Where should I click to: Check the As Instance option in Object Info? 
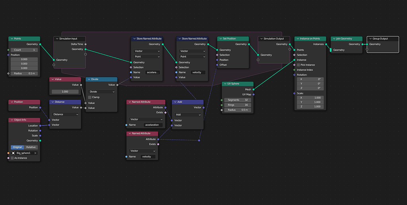[12, 158]
